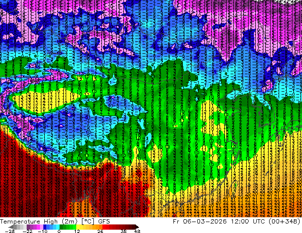Click the forecast date 'Fr 06-03-2026 12:00 UTC (00+348)'
This screenshot has height=233, width=302.
[x=237, y=222]
